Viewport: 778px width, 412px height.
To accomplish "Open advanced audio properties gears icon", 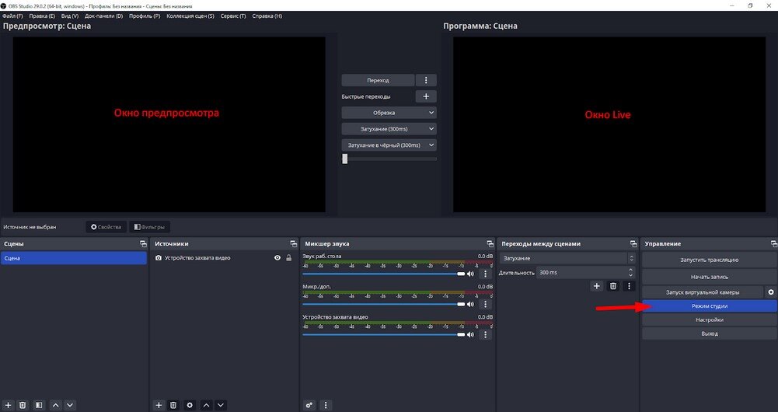I will [x=309, y=405].
